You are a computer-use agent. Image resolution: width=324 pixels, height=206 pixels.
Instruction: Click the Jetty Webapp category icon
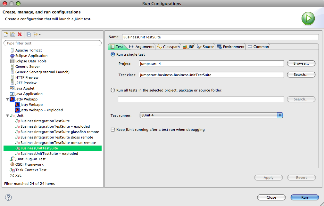coord(12,99)
